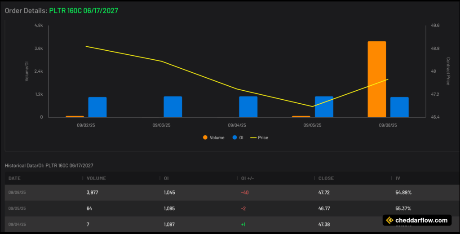Click the small orange volume bar for 09/02/25

[x=75, y=117]
